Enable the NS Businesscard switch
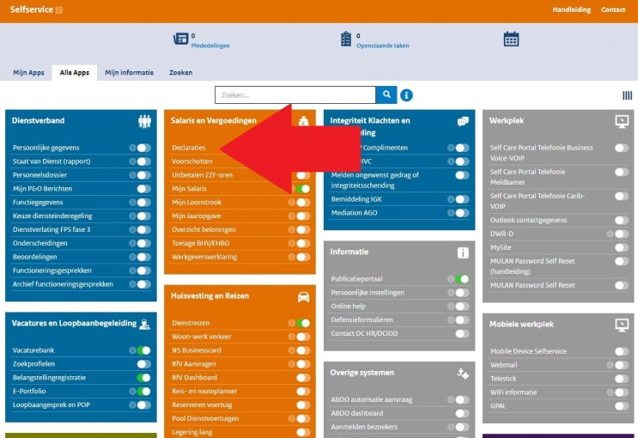The width and height of the screenshot is (638, 438). (303, 350)
